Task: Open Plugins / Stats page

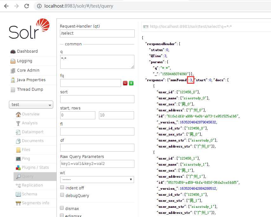Action: click(x=35, y=168)
